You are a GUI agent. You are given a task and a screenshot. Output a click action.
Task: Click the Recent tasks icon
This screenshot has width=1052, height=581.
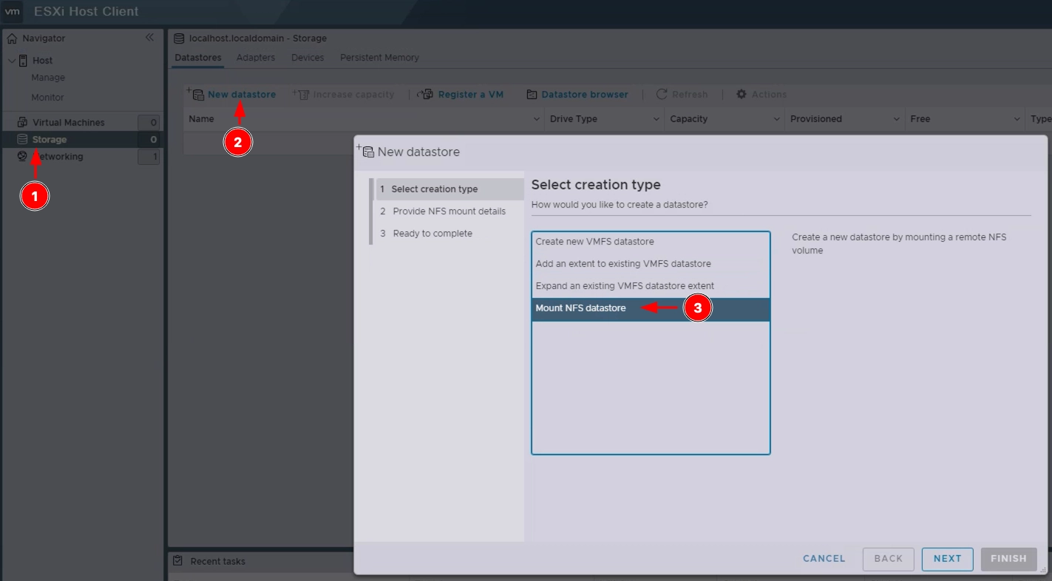177,561
